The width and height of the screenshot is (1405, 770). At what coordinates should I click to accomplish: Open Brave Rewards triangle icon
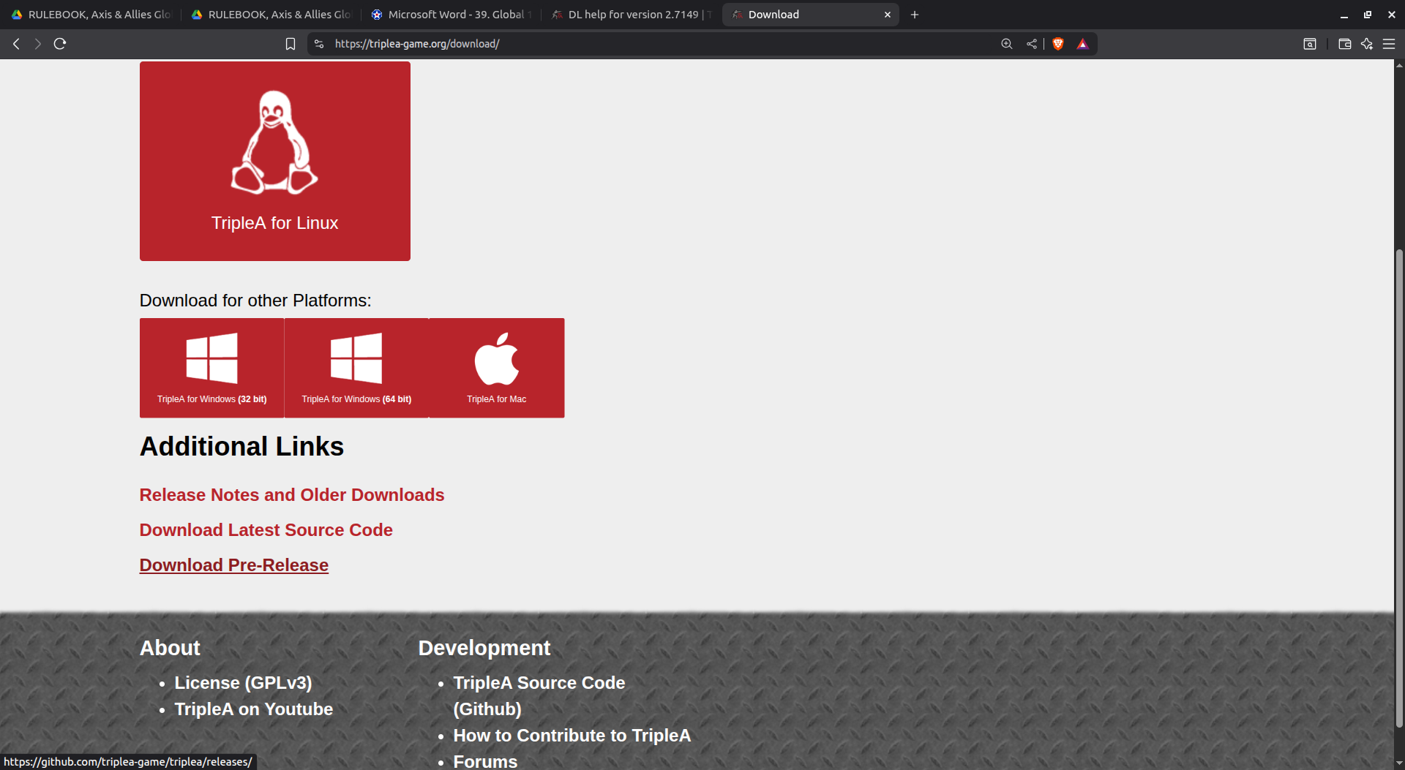click(1083, 44)
